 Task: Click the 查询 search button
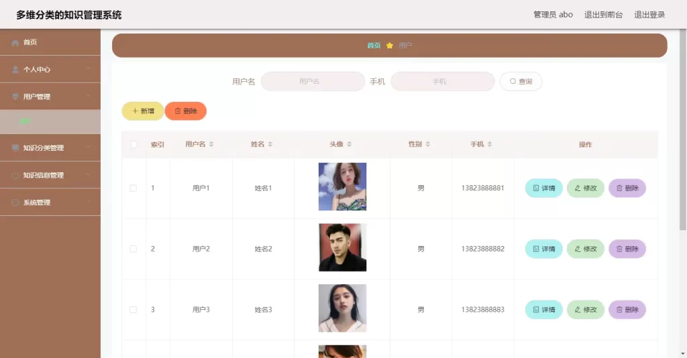pos(521,81)
